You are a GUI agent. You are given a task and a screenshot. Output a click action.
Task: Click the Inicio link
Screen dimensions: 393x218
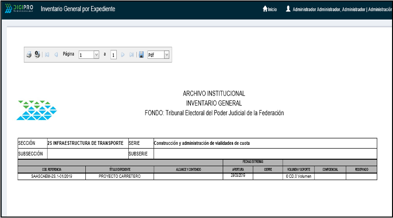(272, 10)
